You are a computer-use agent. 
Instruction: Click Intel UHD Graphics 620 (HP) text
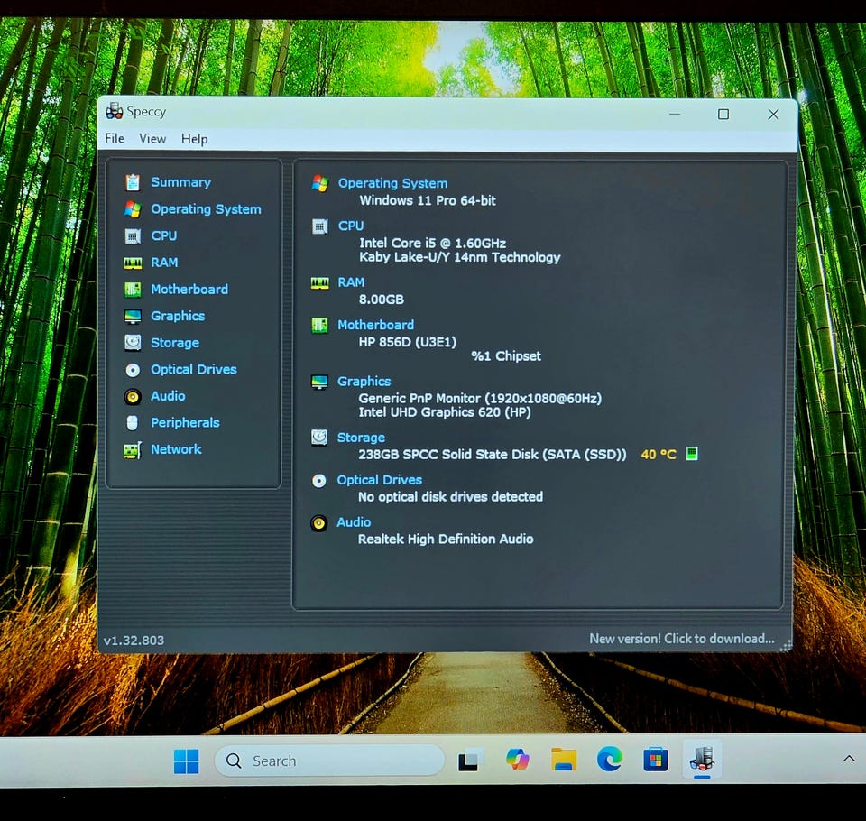[445, 412]
